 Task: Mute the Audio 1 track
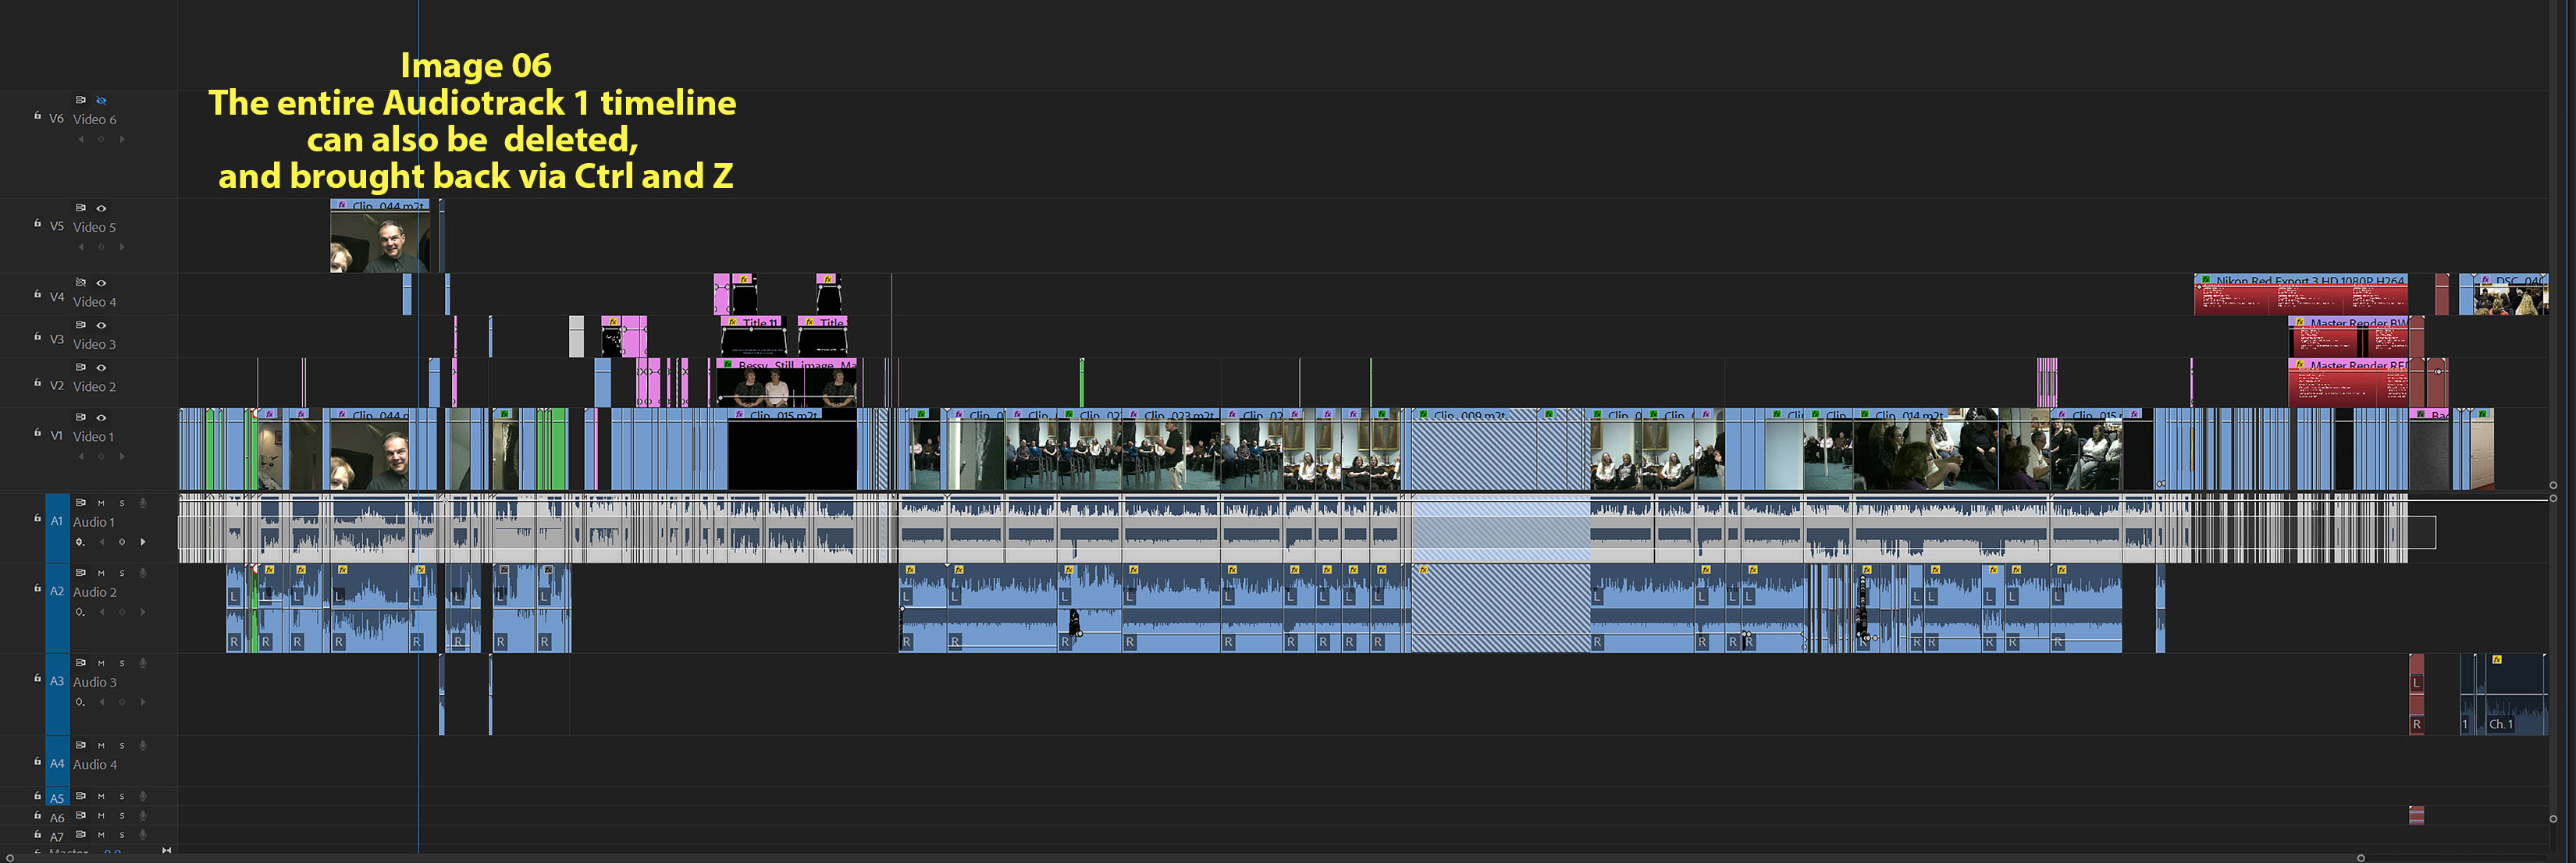101,503
